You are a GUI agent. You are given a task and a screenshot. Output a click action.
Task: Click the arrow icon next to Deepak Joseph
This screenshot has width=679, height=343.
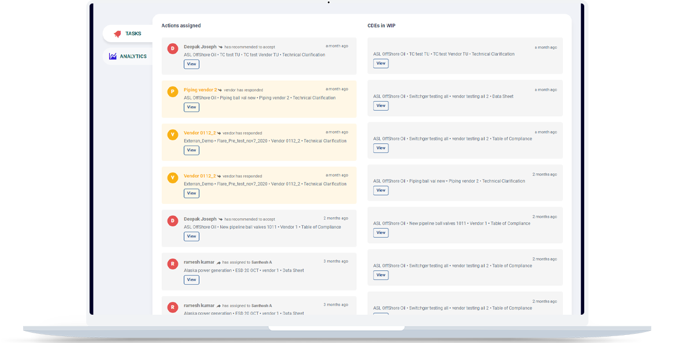220,46
